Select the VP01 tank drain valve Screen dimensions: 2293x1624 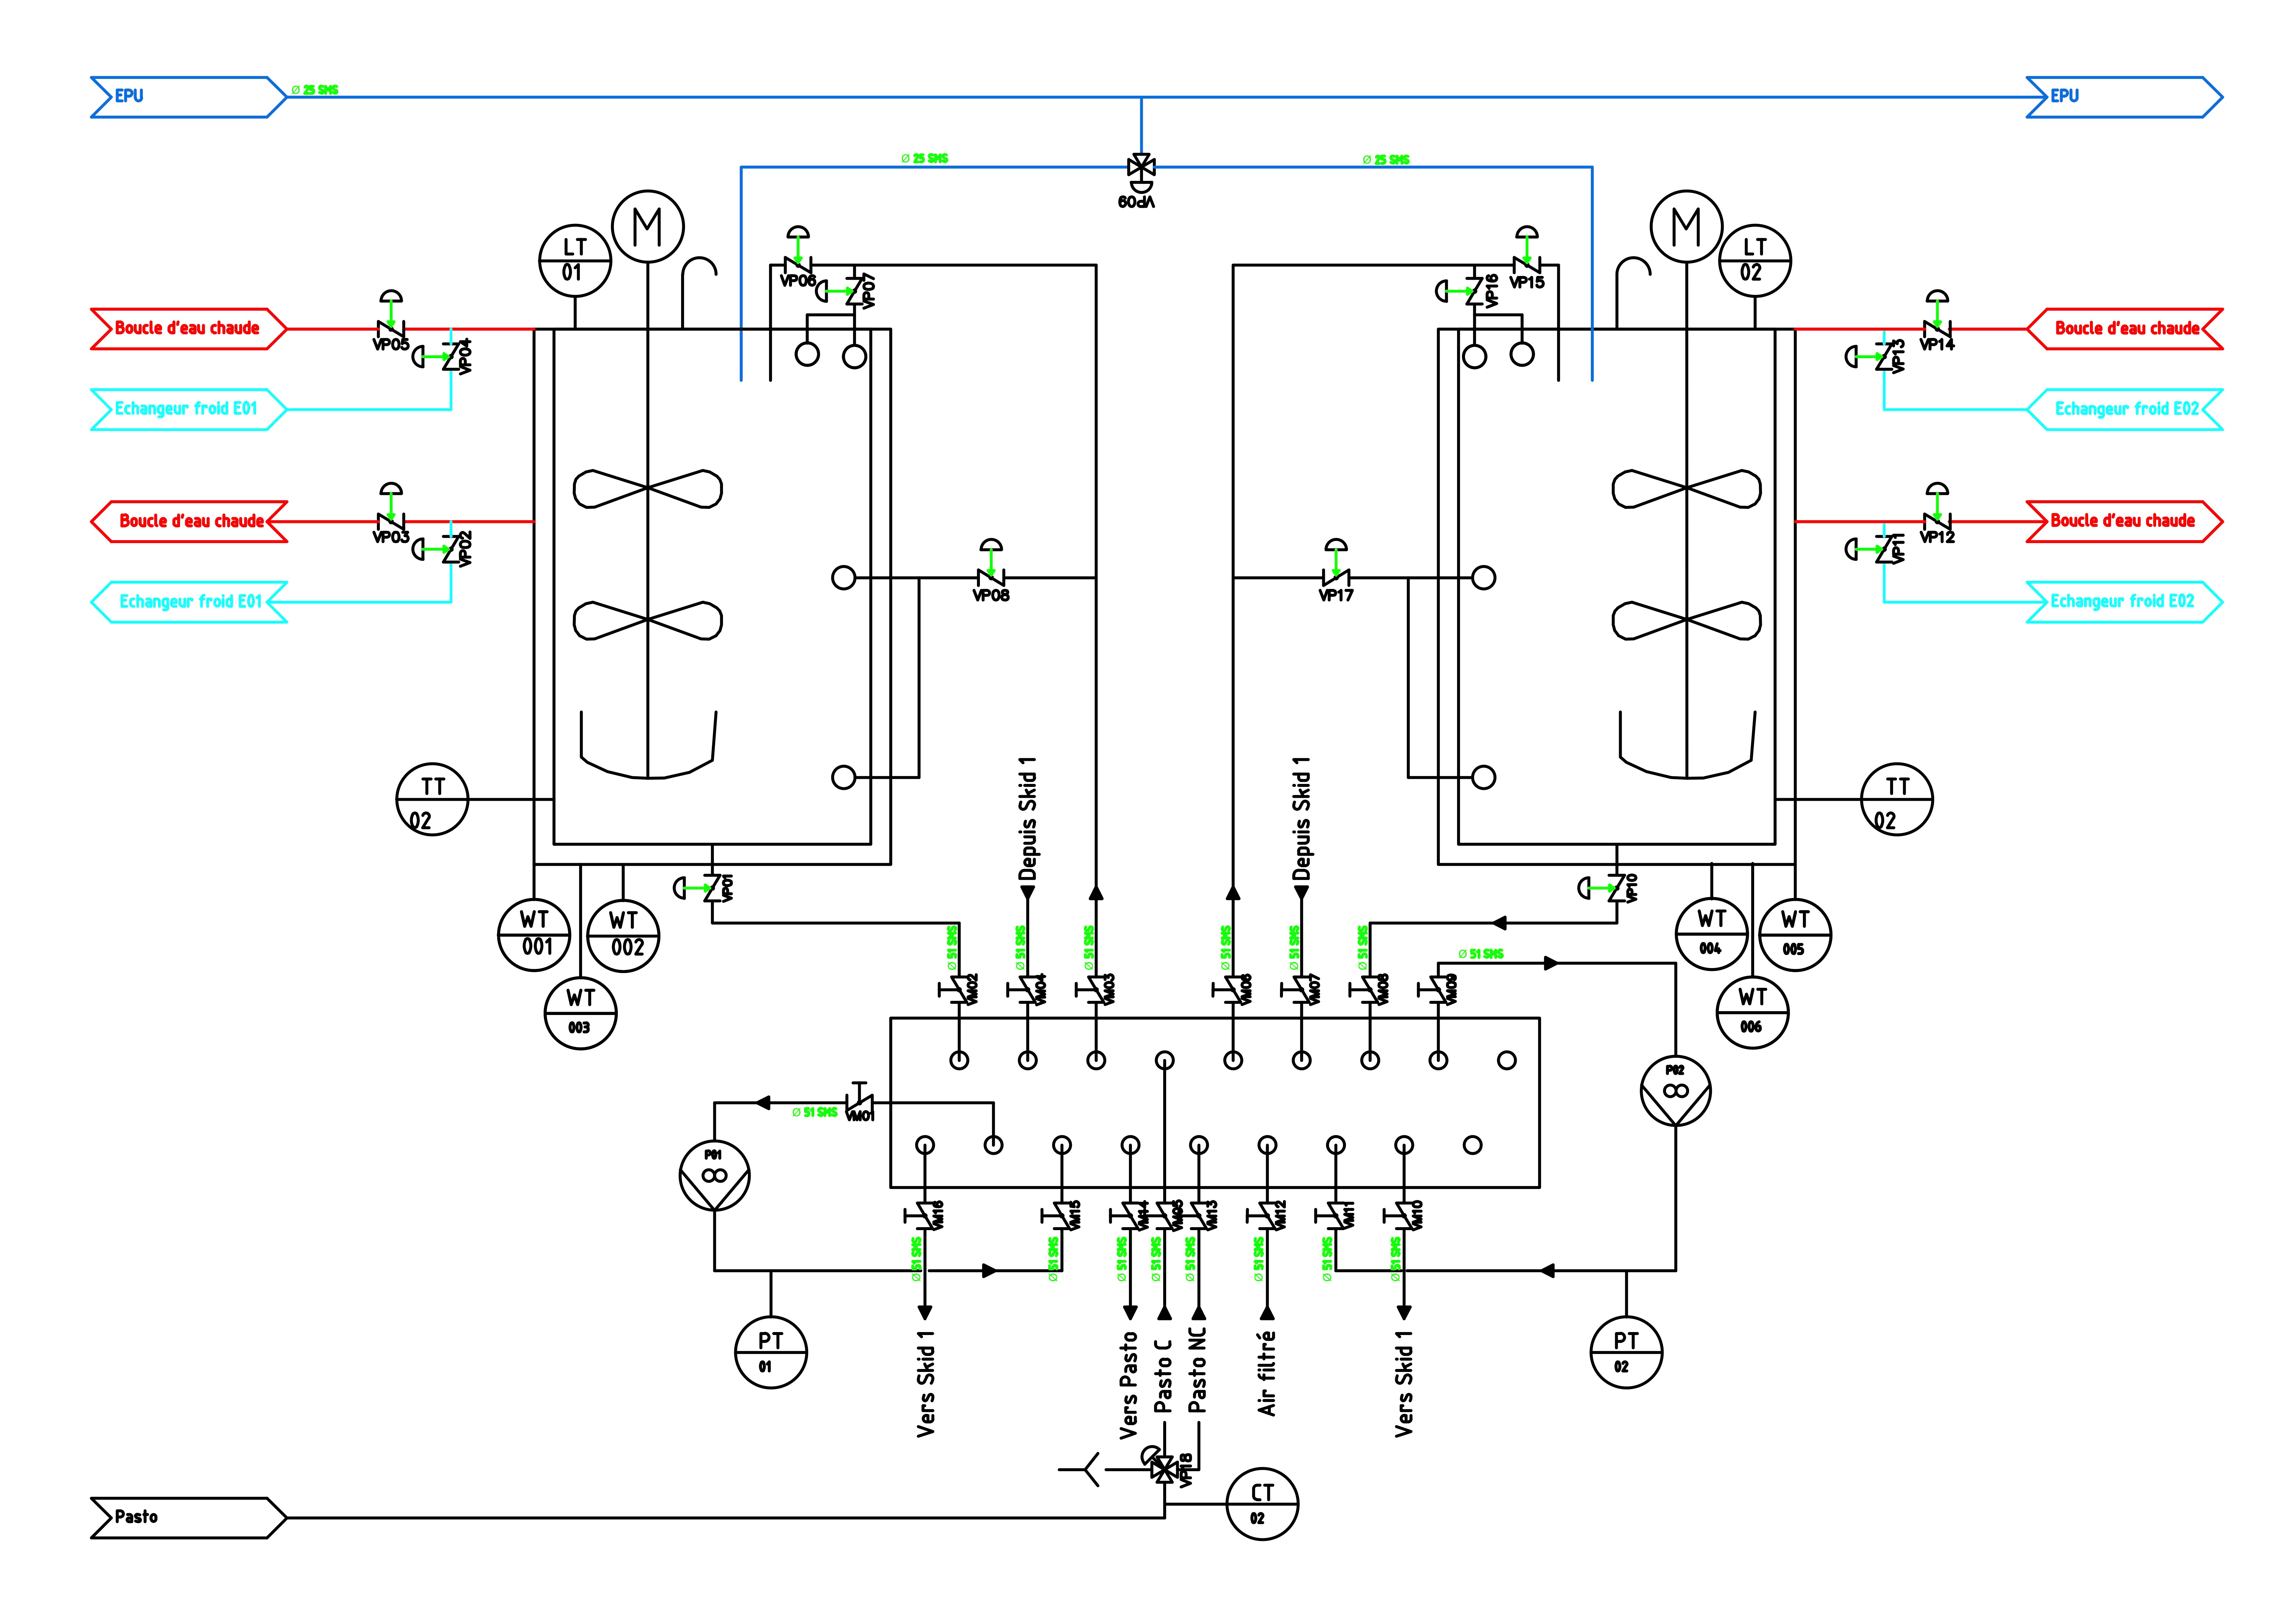(x=712, y=888)
